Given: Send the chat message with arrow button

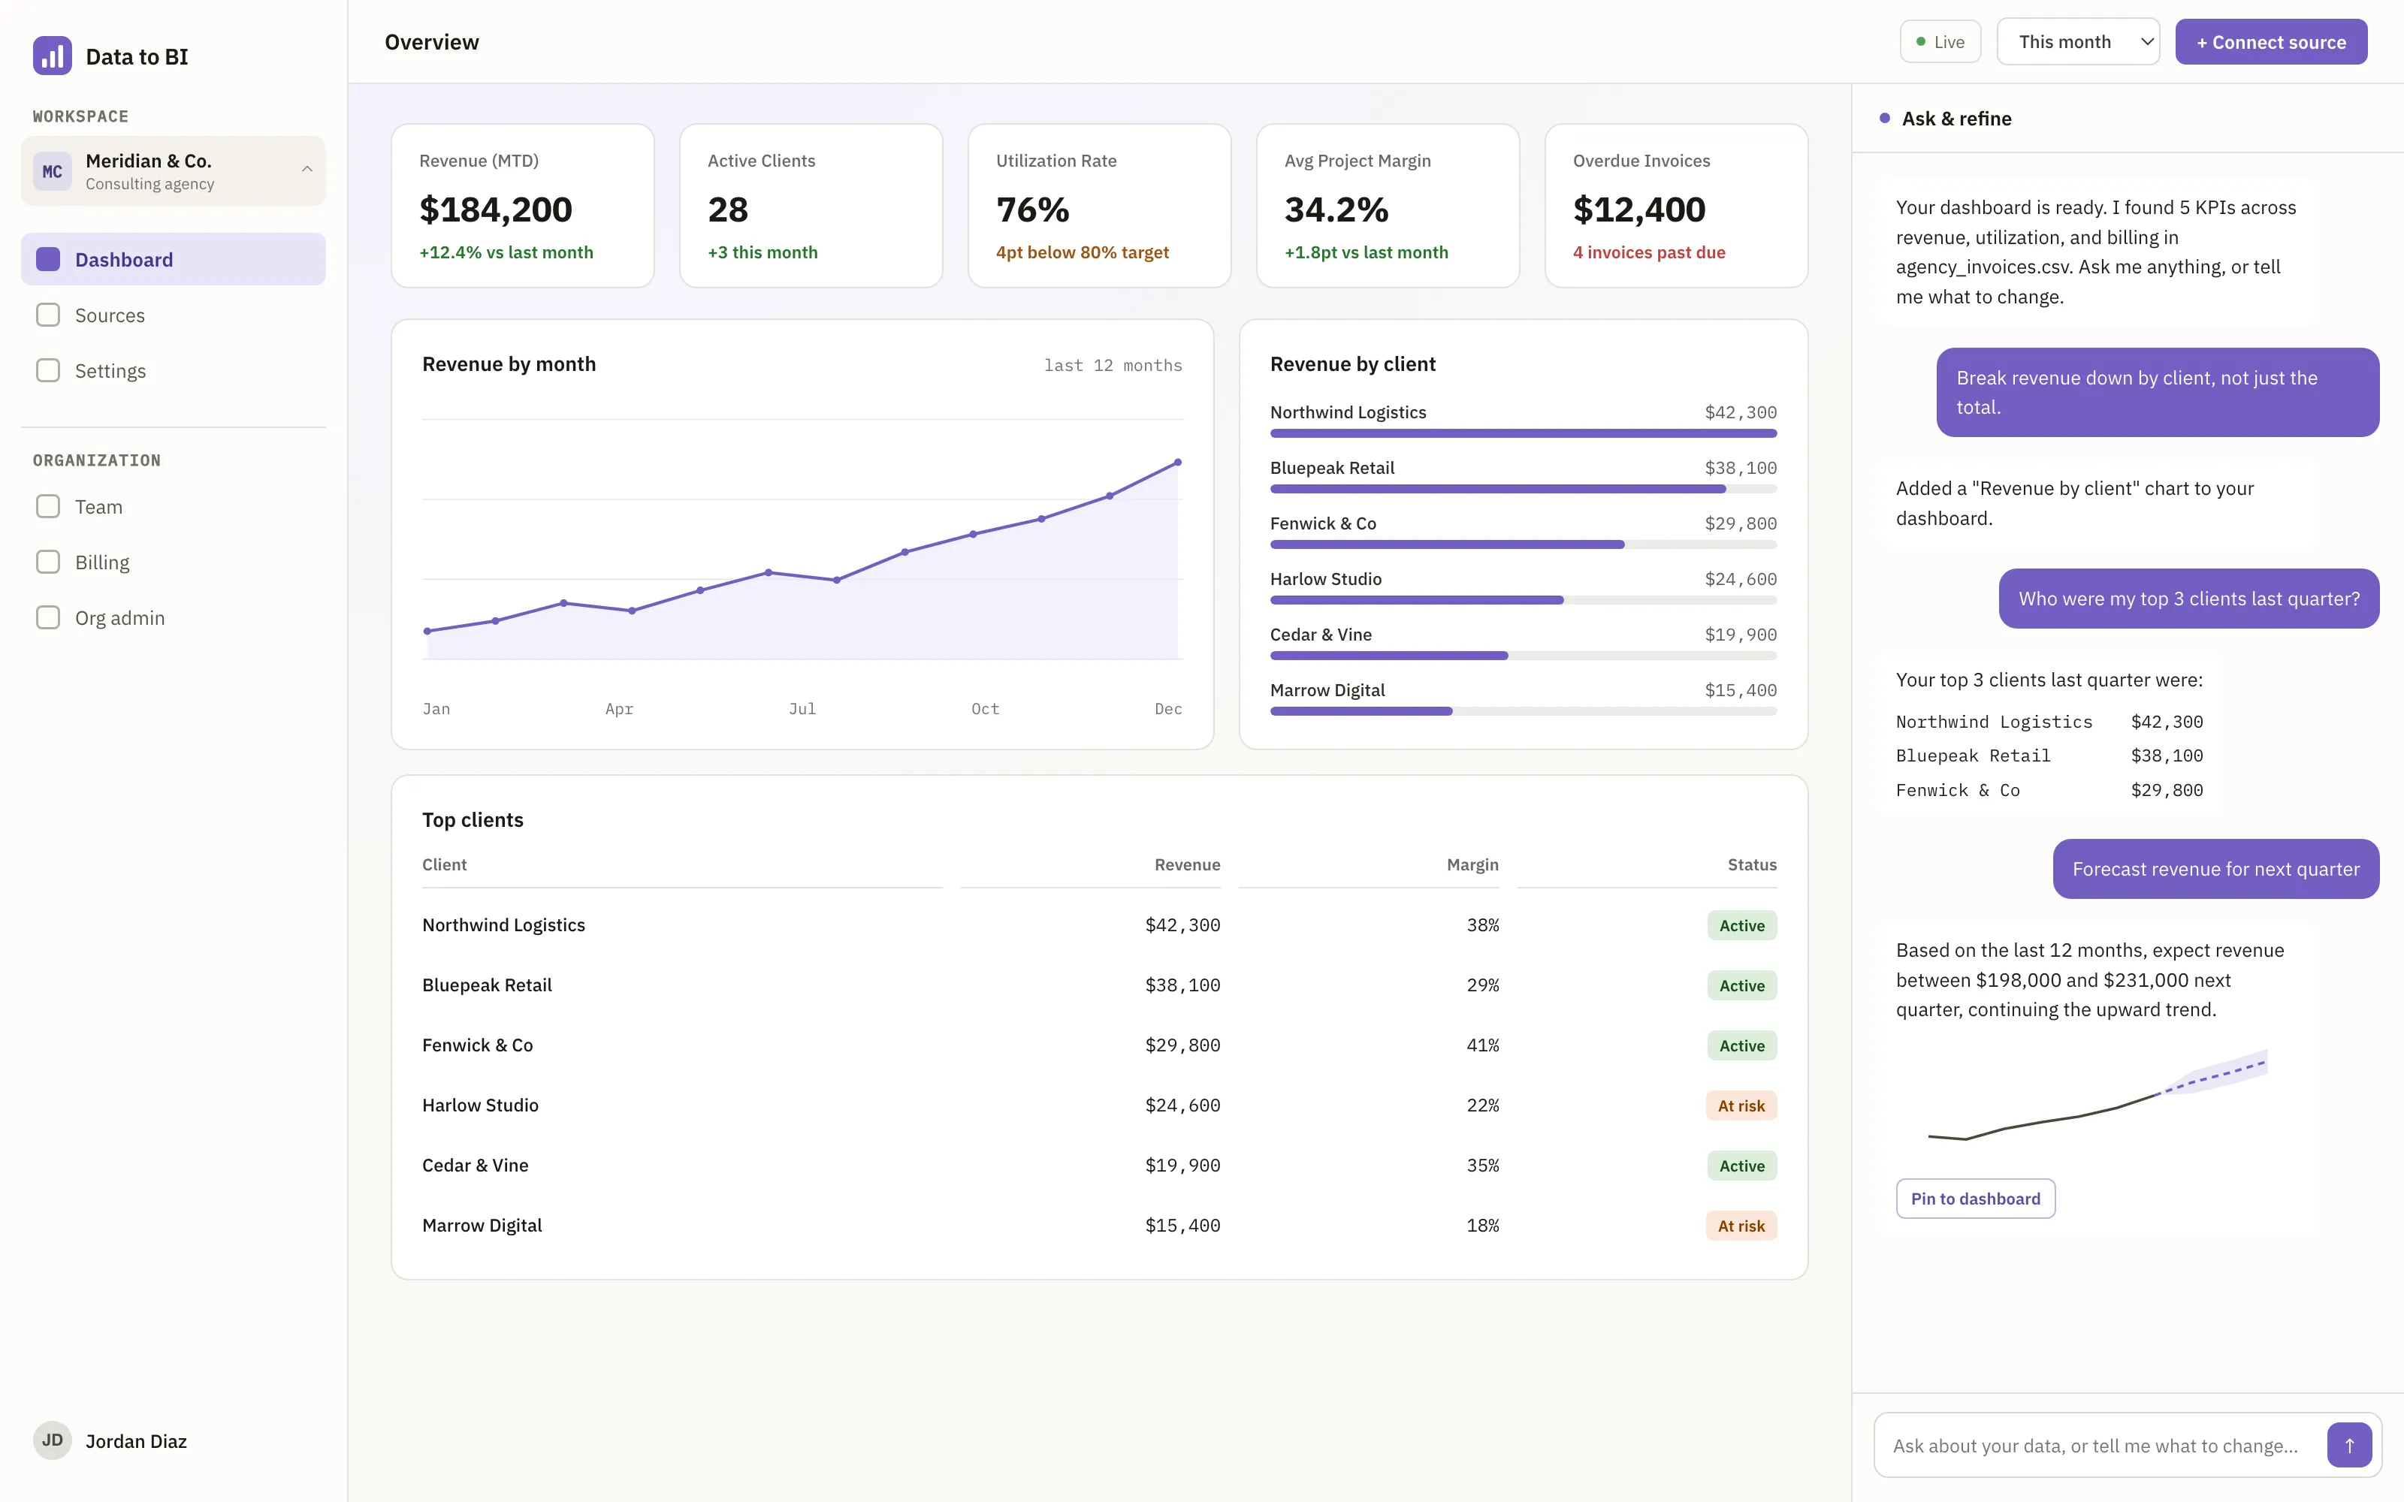Looking at the screenshot, I should point(2349,1446).
